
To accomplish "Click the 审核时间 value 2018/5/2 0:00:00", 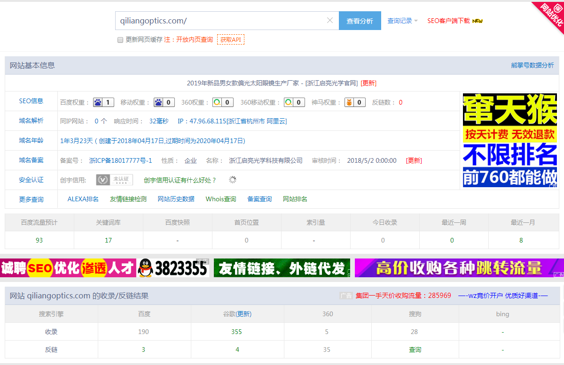I will click(372, 160).
